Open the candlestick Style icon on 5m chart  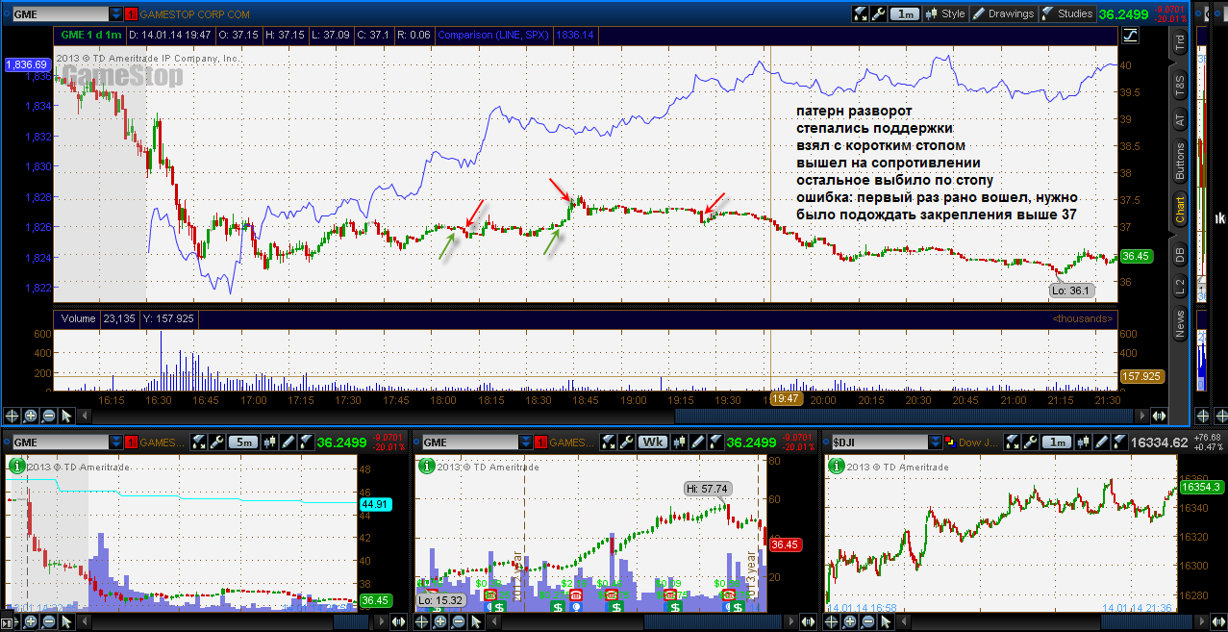coord(270,442)
